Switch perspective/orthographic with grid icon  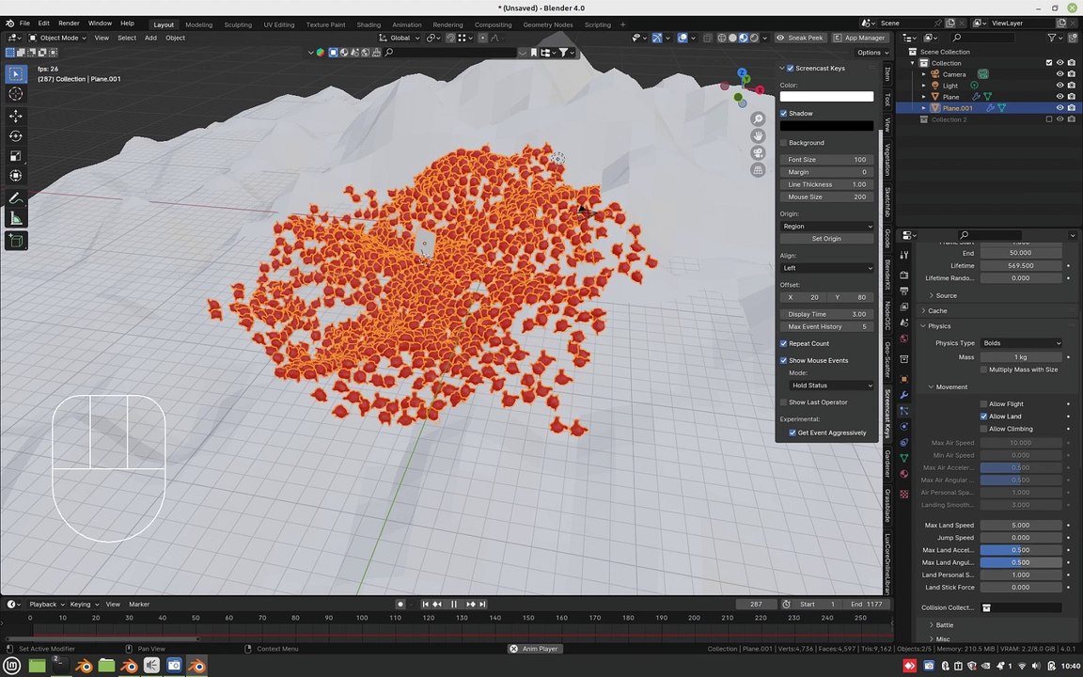click(758, 170)
